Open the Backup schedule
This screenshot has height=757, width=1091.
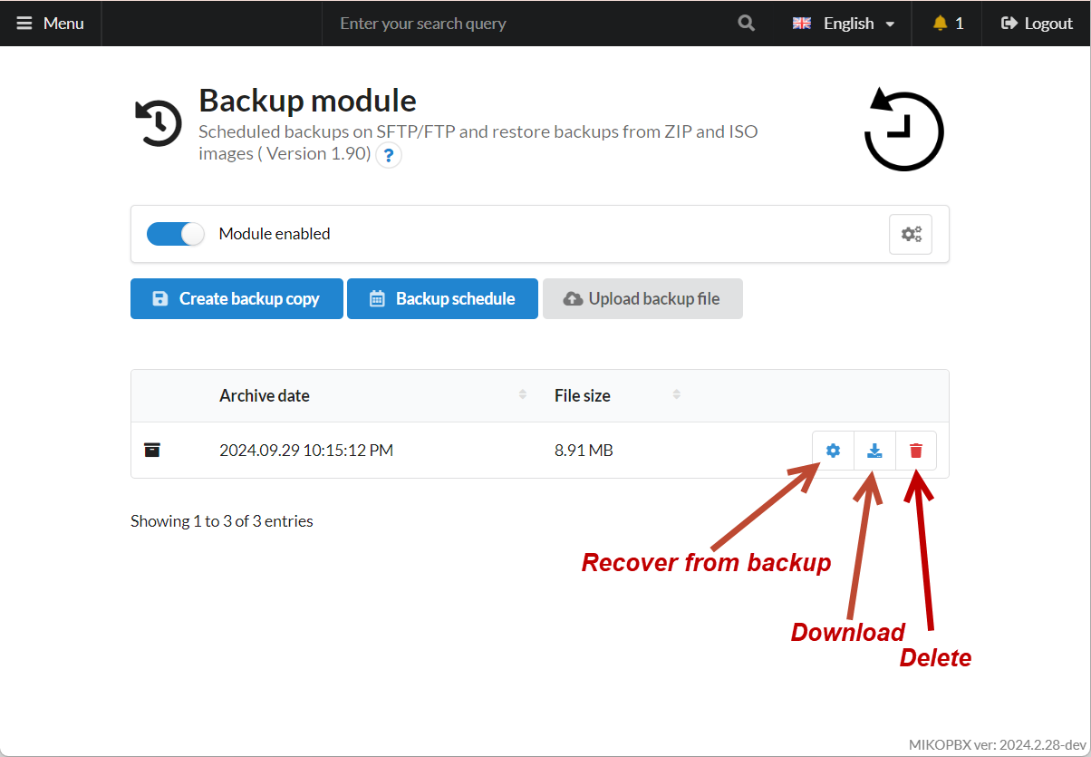442,299
